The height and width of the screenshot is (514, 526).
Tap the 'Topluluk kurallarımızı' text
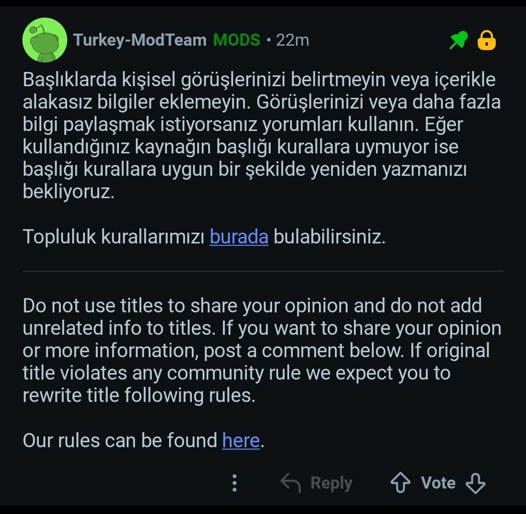tap(113, 237)
